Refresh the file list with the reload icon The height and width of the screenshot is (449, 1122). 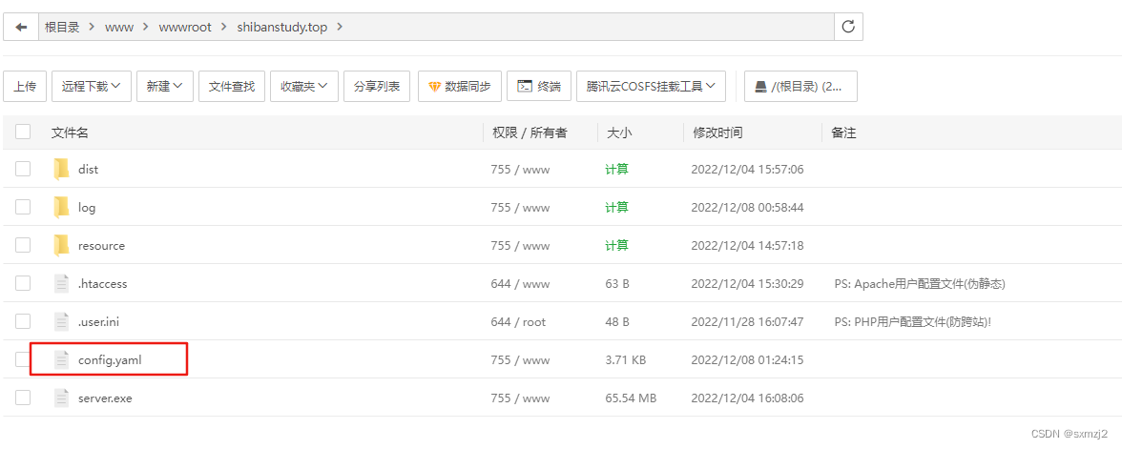(x=849, y=27)
